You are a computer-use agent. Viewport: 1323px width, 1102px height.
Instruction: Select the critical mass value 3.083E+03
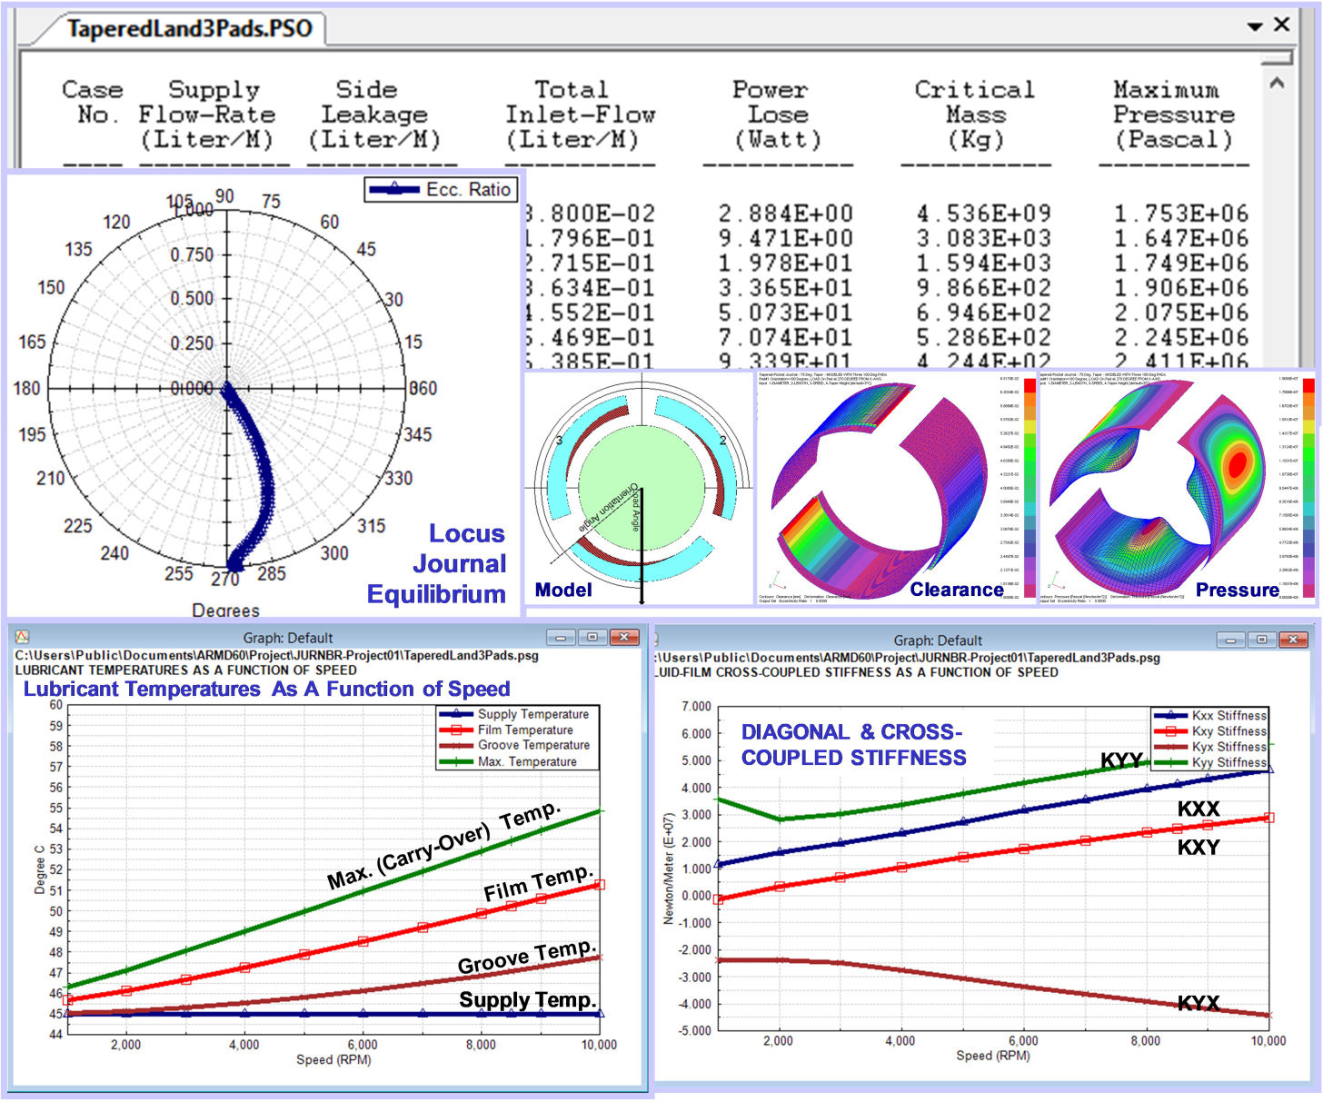coord(984,238)
